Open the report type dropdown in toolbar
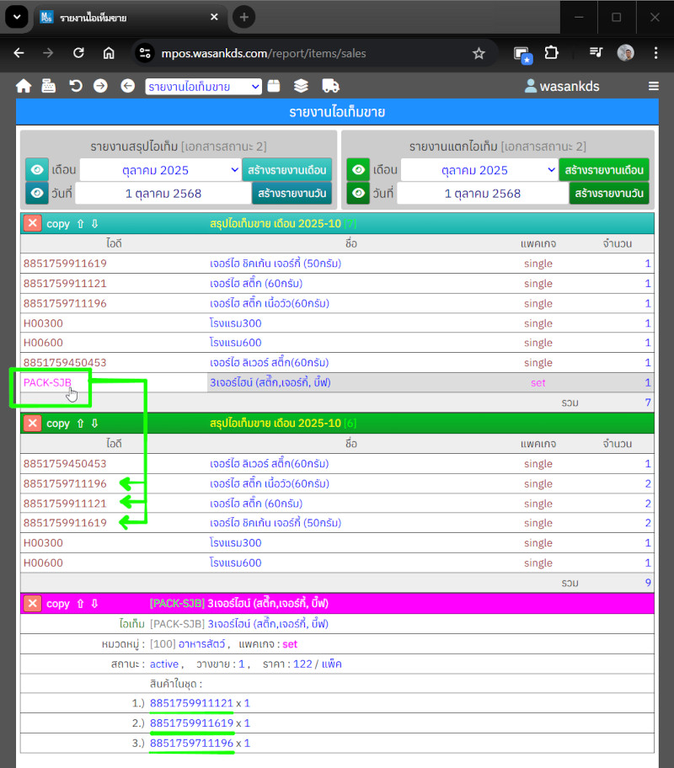The width and height of the screenshot is (674, 768). (x=204, y=86)
